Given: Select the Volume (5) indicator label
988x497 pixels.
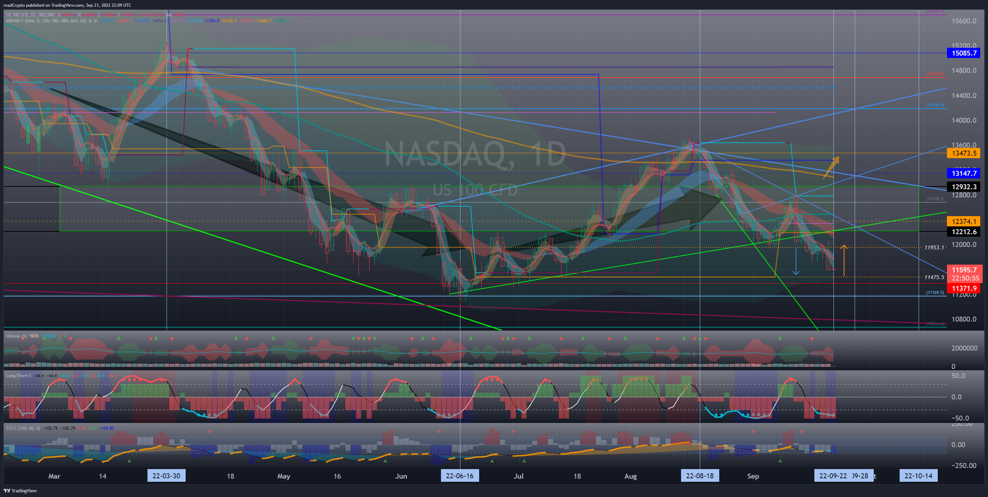Looking at the screenshot, I should (17, 336).
